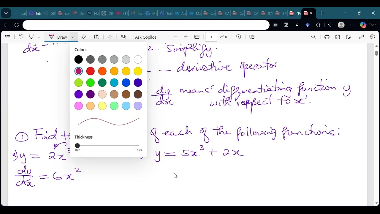This screenshot has height=214, width=380.
Task: Click the Read aloud icon
Action: coord(110,37)
